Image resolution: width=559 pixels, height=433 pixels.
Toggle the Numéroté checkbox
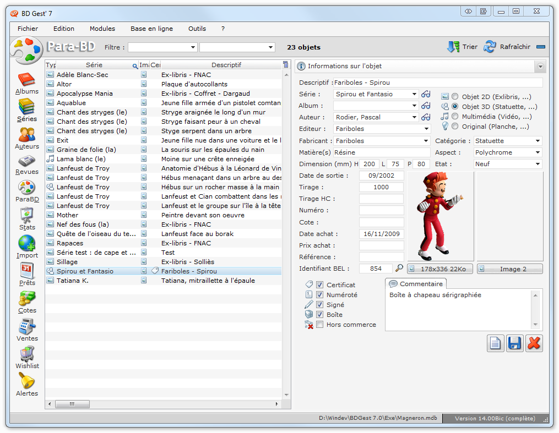click(320, 295)
